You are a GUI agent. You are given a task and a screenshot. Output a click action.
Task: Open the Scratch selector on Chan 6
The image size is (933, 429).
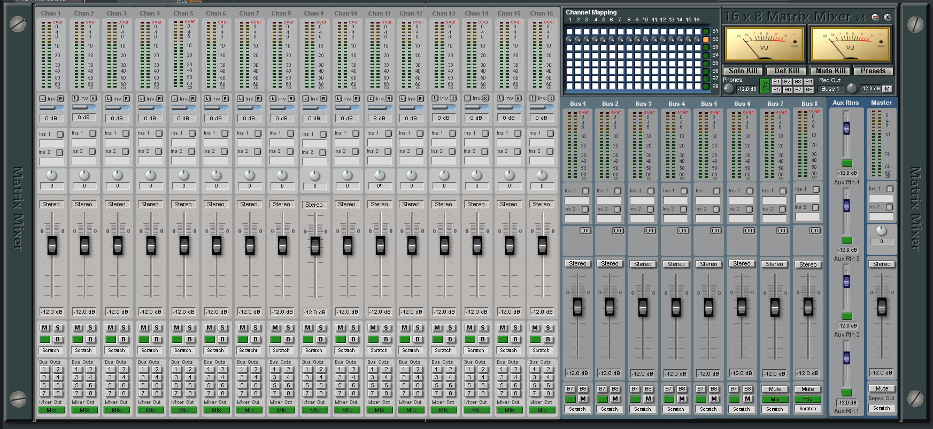(215, 350)
